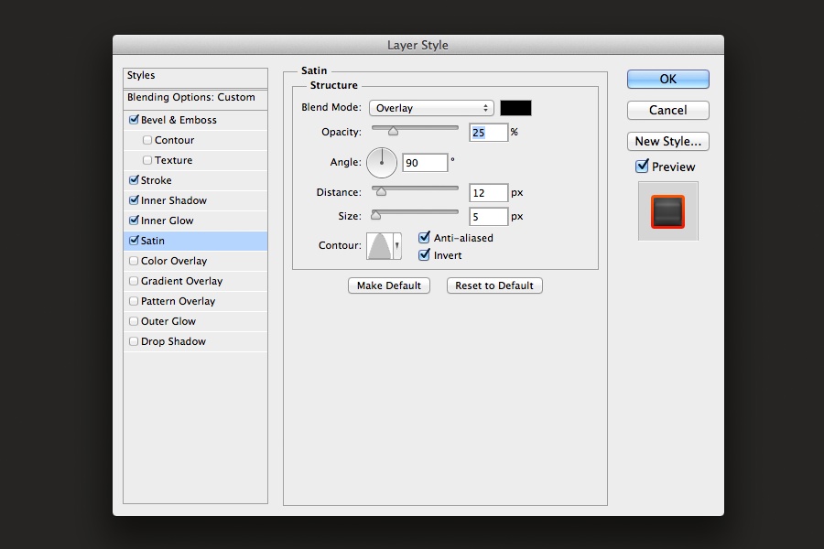Open the contour picker disclosure arrow
The width and height of the screenshot is (824, 549).
[397, 246]
